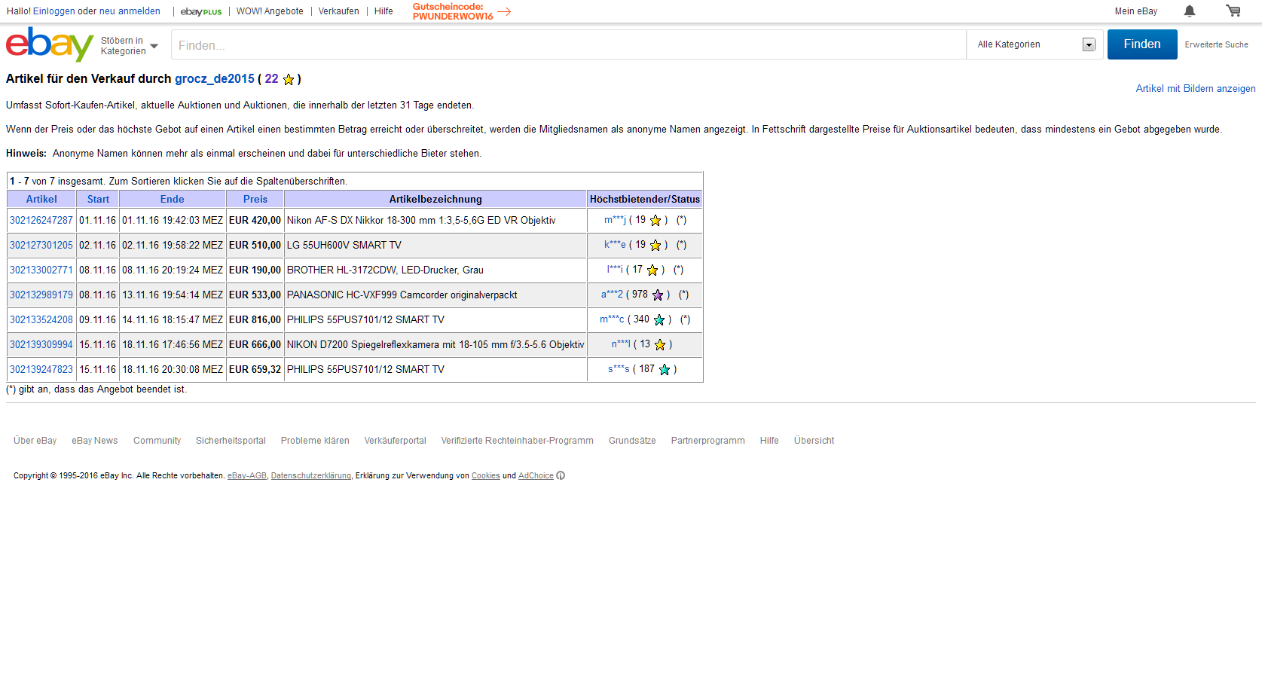Click the star icon beside bidder m***j

click(655, 220)
